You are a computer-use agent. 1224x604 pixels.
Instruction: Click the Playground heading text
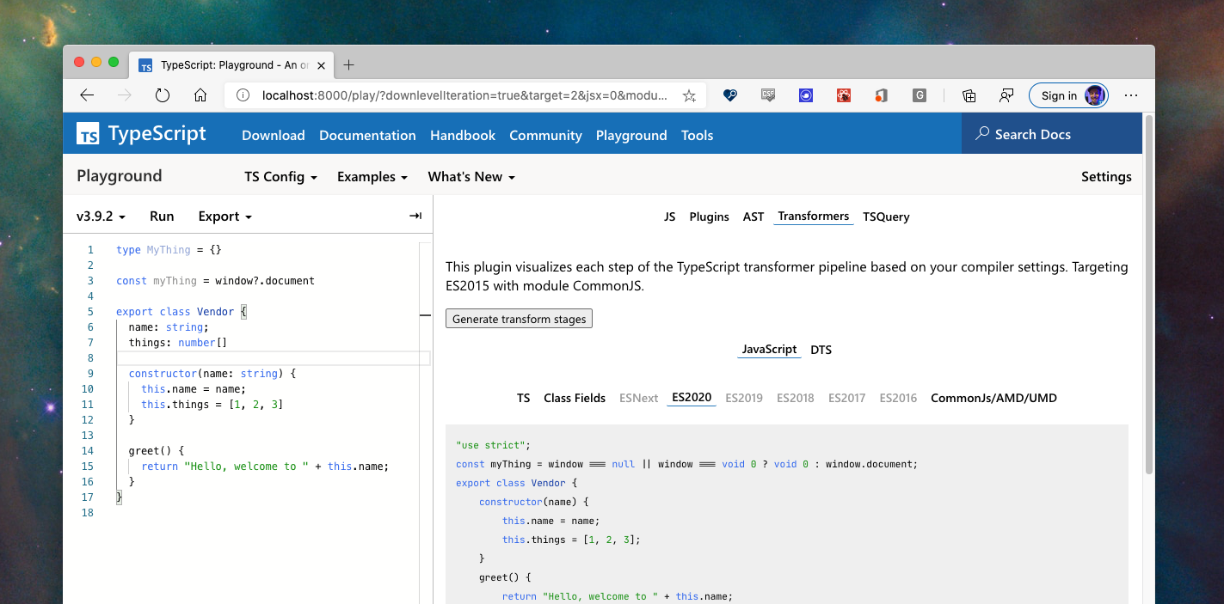pyautogui.click(x=120, y=176)
